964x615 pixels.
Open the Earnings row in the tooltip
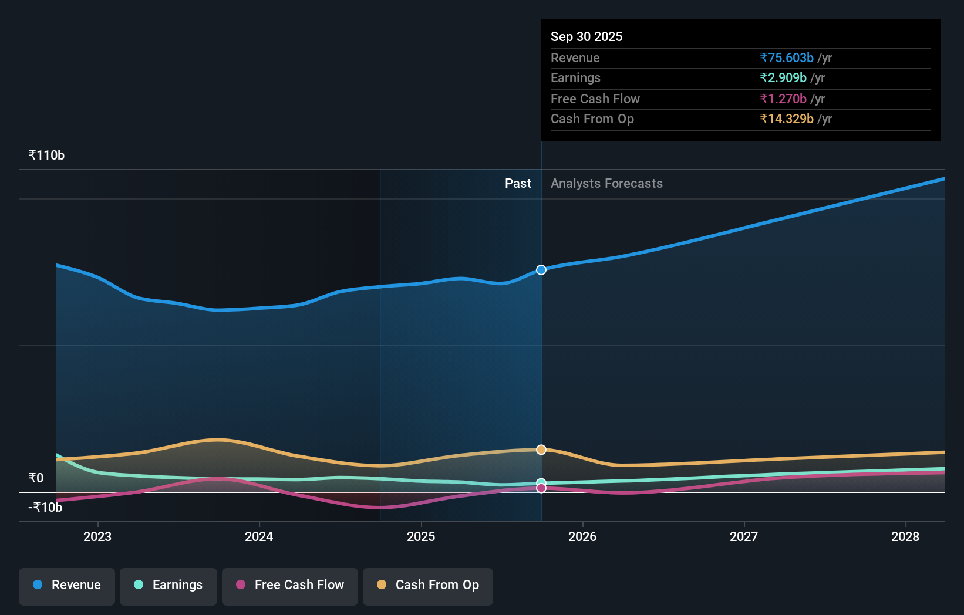click(741, 78)
